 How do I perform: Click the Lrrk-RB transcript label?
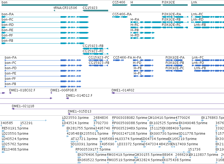200,25
